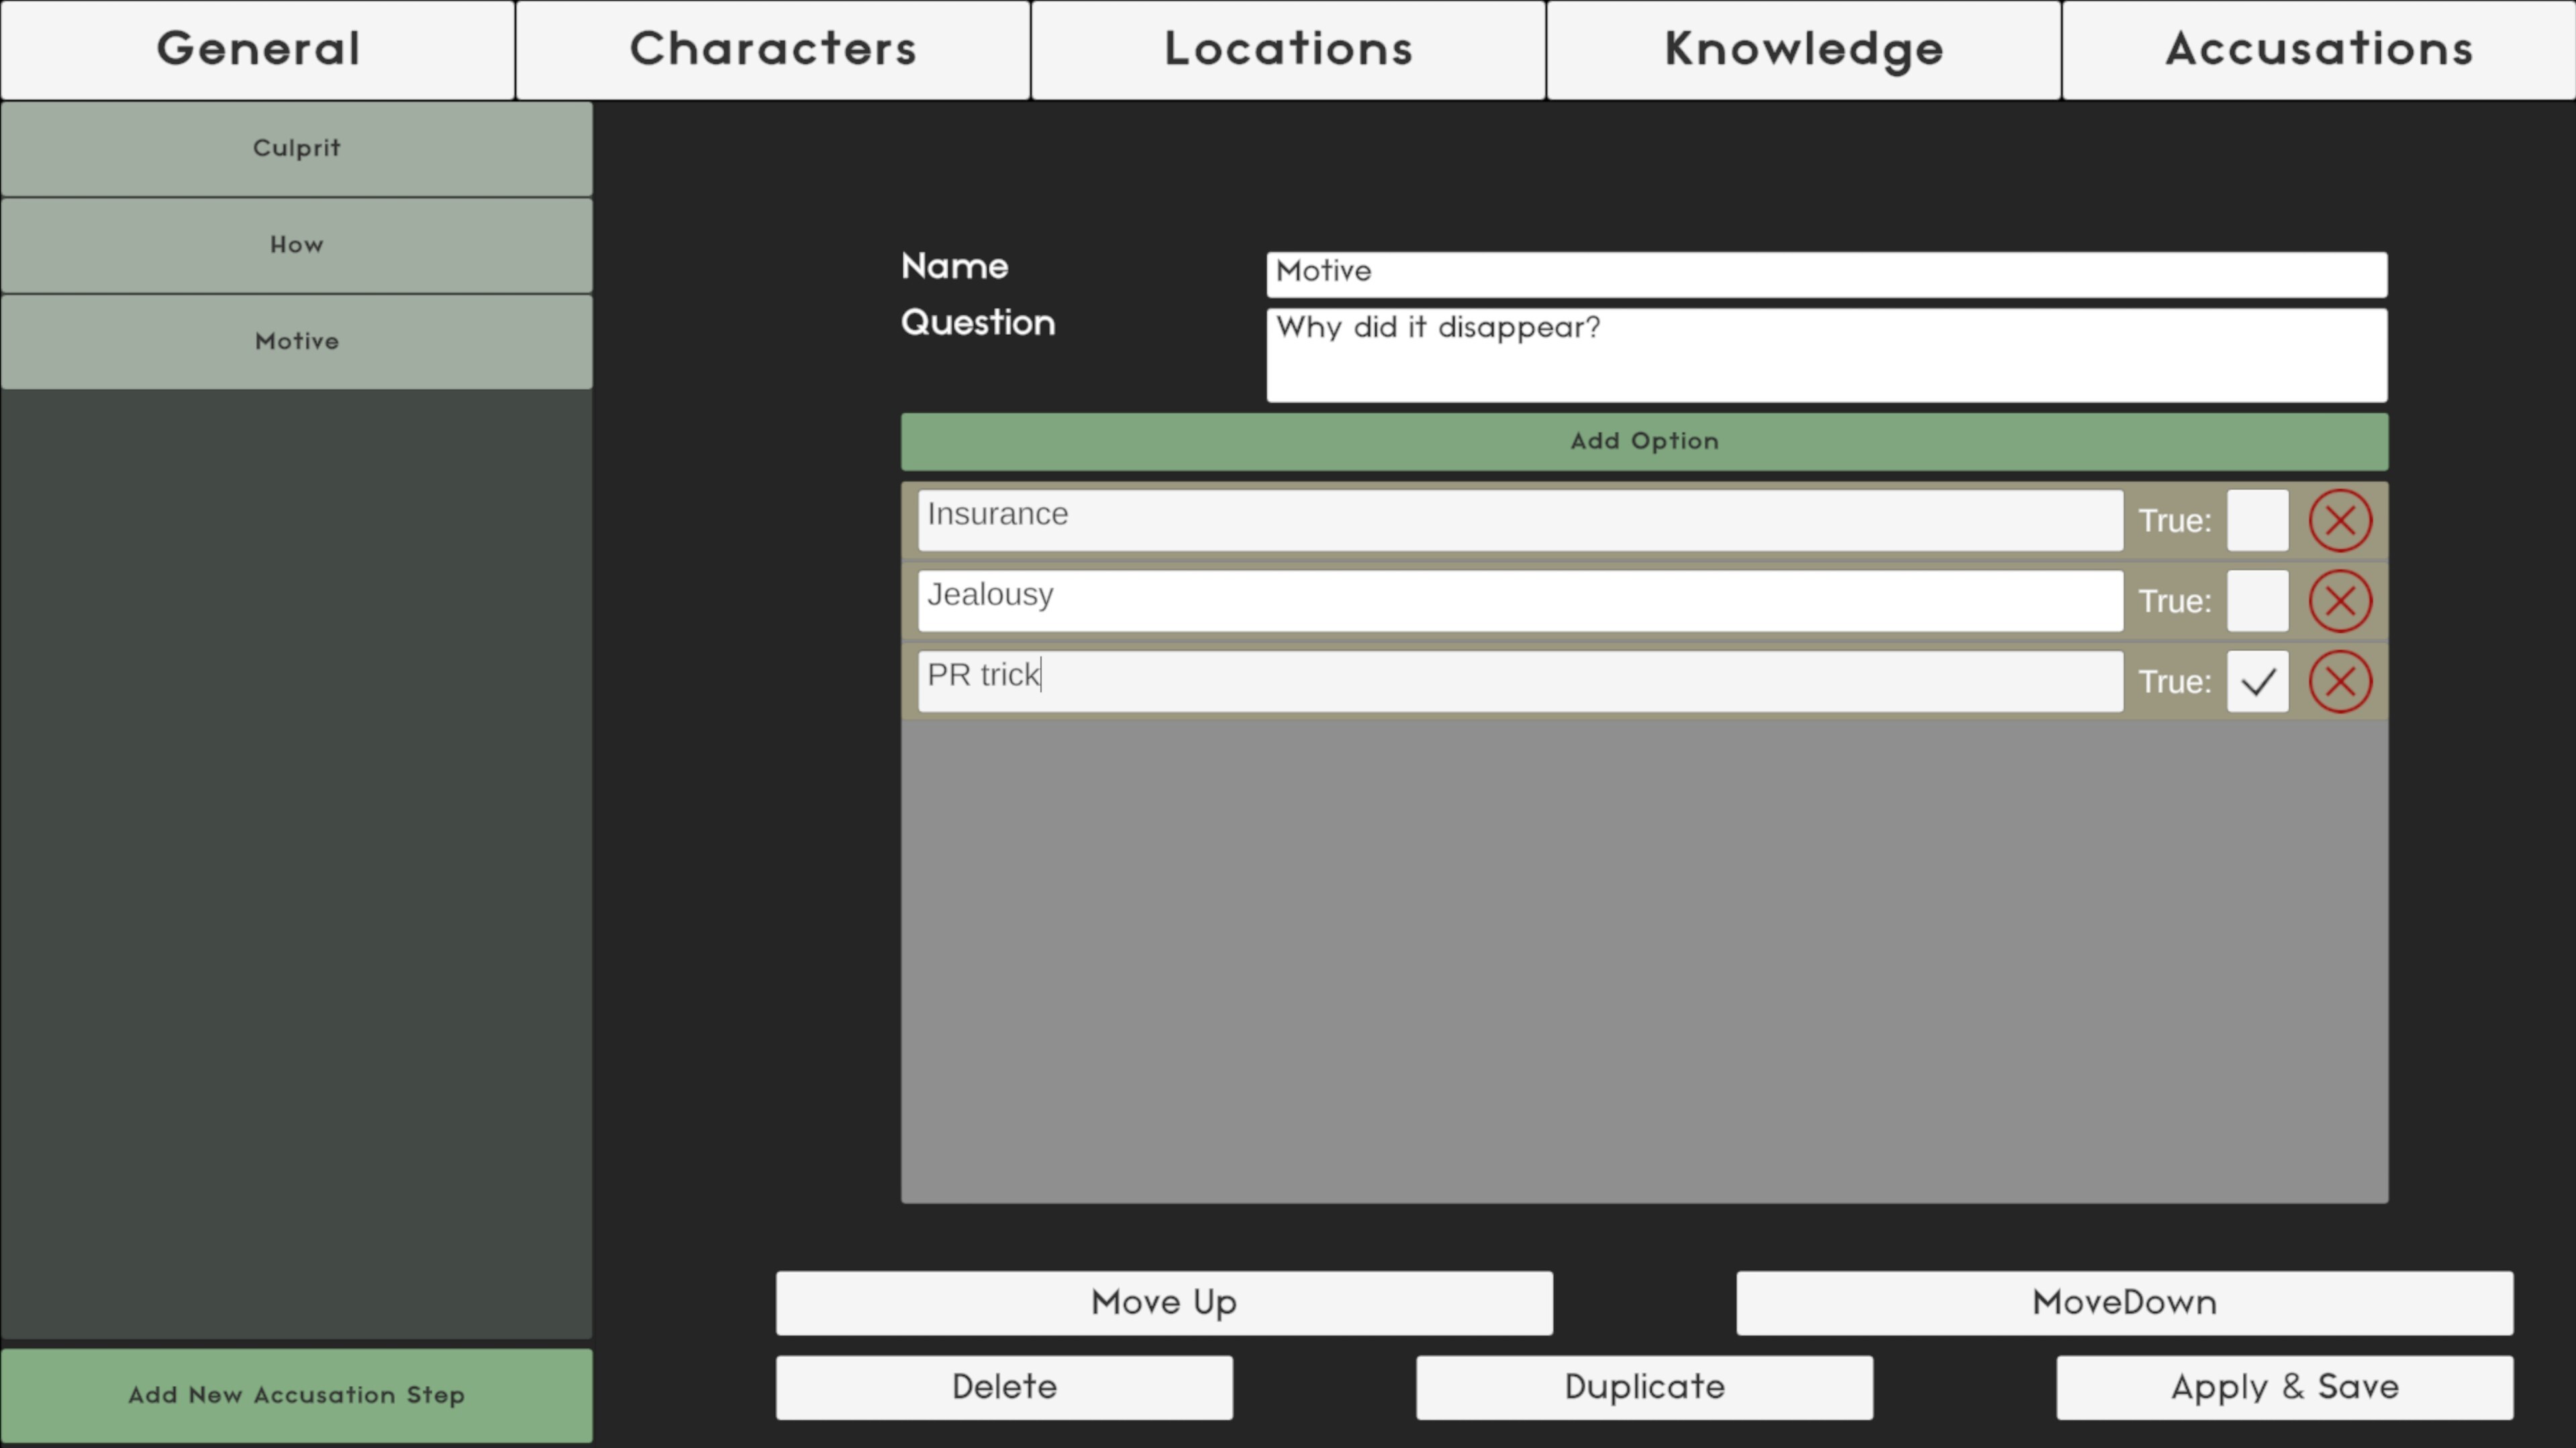Uncheck True for PR trick option
2576x1448 pixels.
(2257, 682)
